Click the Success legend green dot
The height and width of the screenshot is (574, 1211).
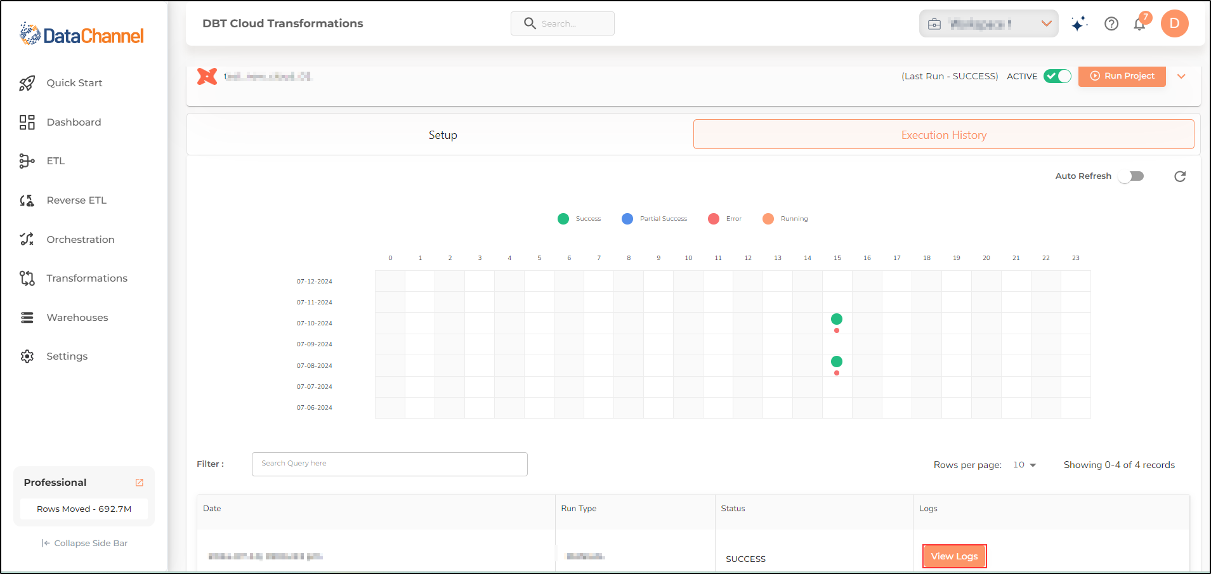[x=563, y=219]
